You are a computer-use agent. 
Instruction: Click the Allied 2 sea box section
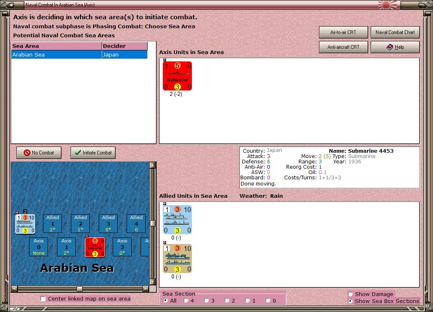tap(80, 224)
